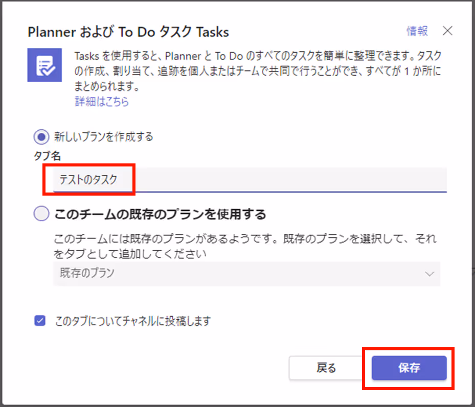Open the 詳細はこちら link
Screen dimensions: 475x407
[102, 102]
